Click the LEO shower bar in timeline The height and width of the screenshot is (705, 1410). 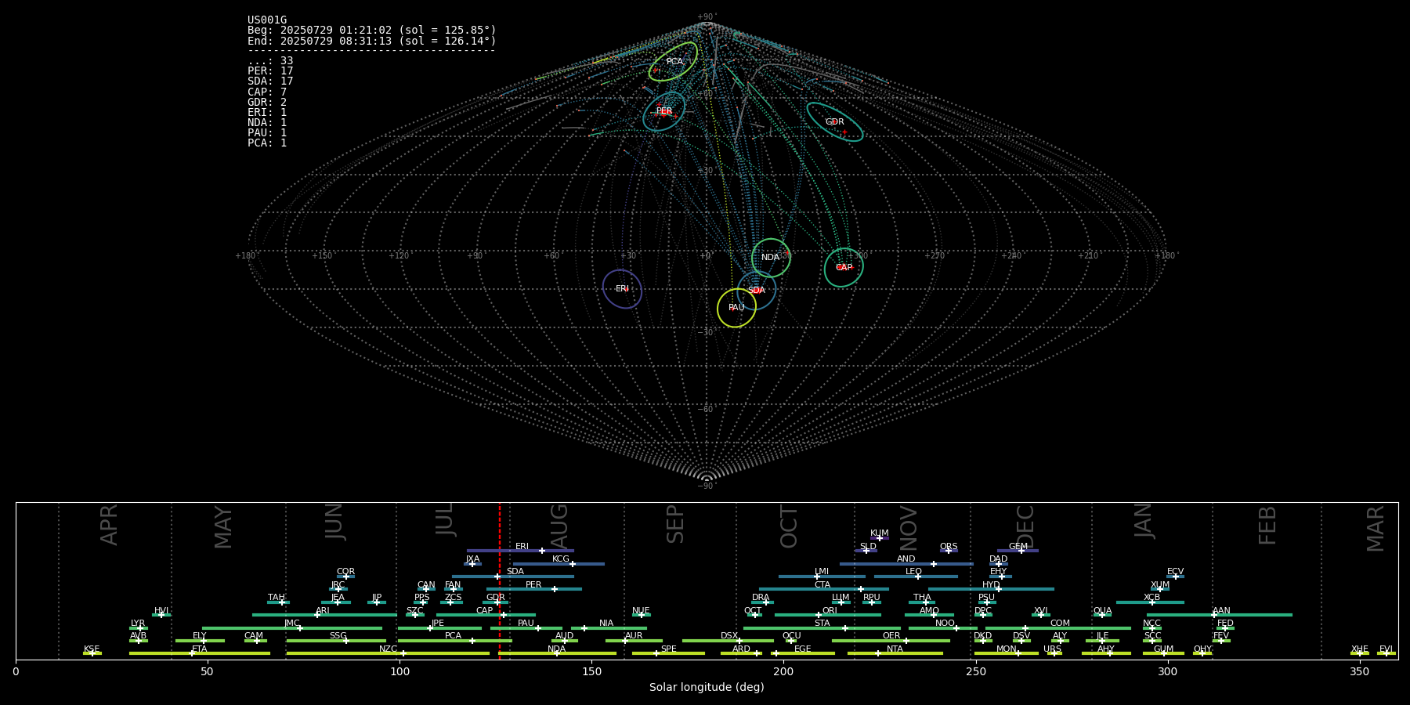(916, 577)
